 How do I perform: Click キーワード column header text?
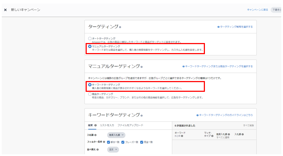pos(180,133)
